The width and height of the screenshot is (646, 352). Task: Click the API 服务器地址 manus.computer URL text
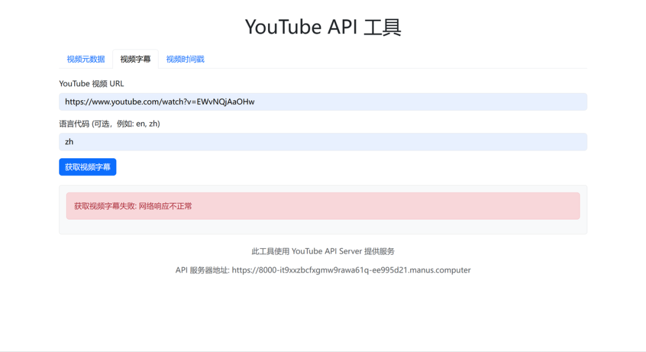351,270
